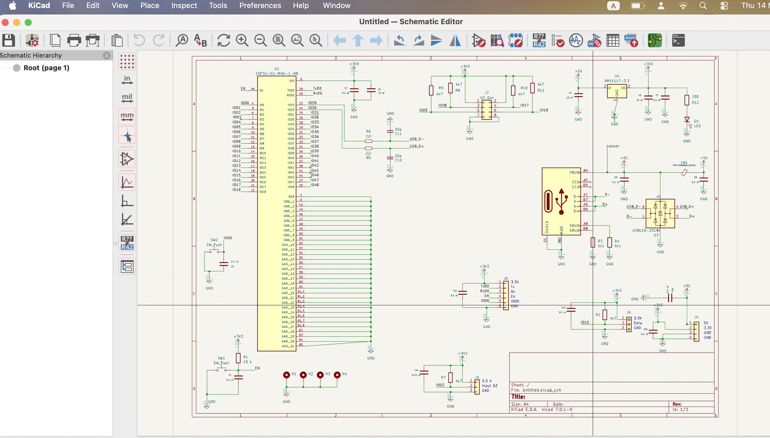The height and width of the screenshot is (438, 770).
Task: Click the Annotate schematic symbols icon
Action: point(539,40)
